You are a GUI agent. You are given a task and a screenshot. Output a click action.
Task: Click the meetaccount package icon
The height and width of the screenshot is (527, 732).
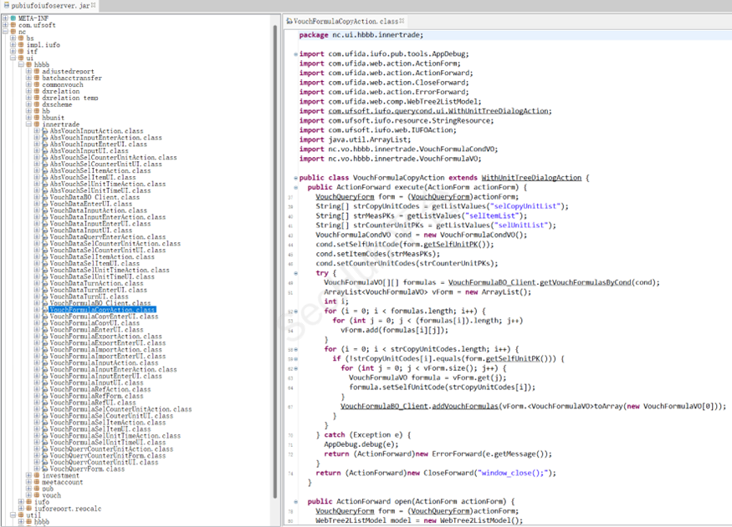(x=37, y=482)
